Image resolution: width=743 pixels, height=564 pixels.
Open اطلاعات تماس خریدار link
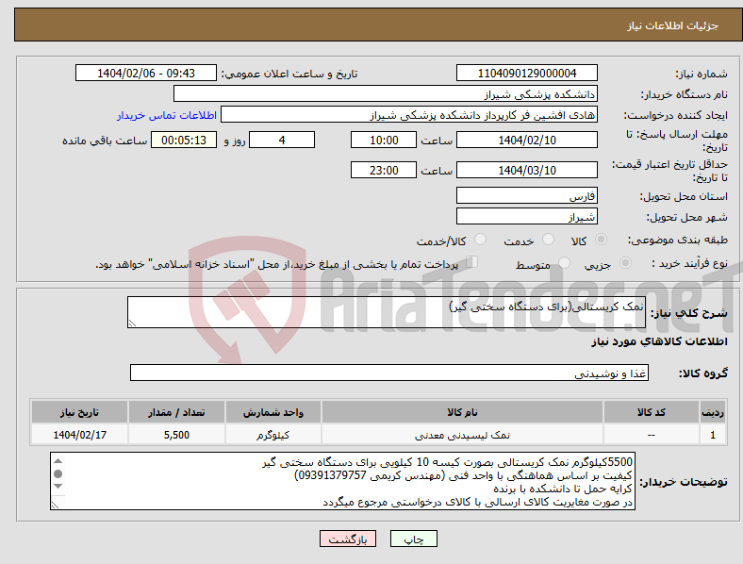click(167, 115)
